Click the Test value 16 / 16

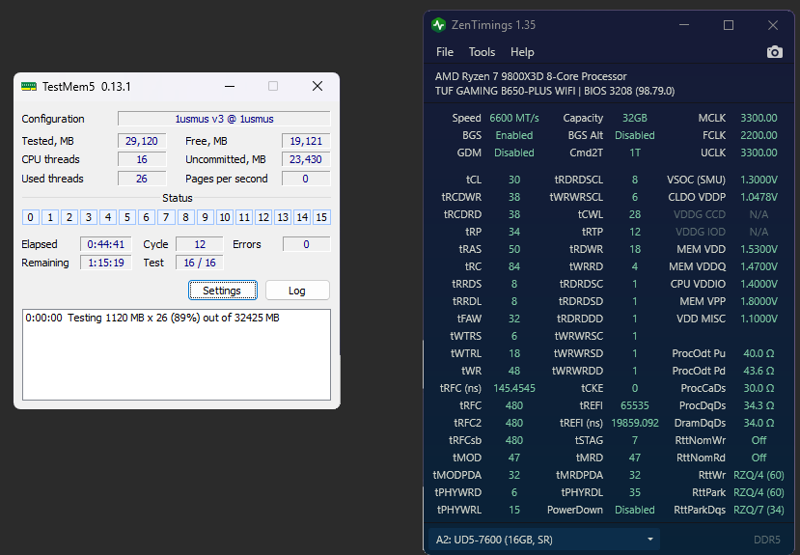point(200,263)
